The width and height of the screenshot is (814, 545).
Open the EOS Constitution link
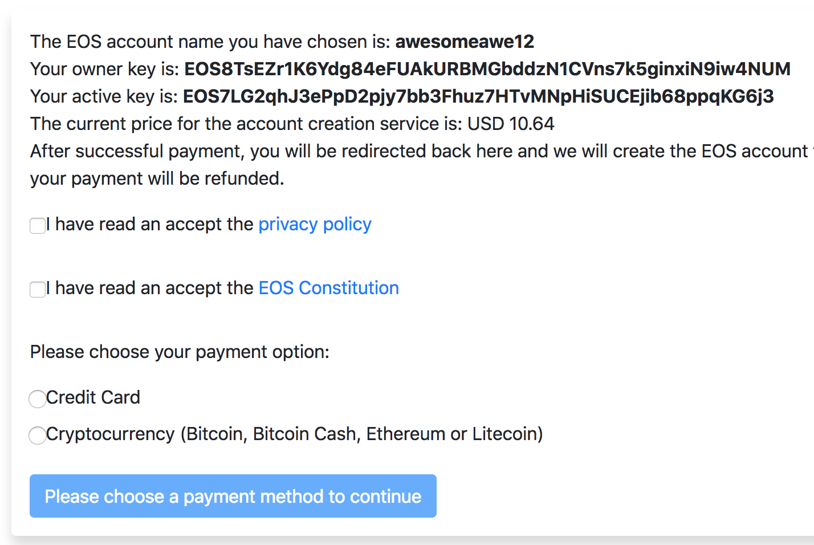click(328, 288)
